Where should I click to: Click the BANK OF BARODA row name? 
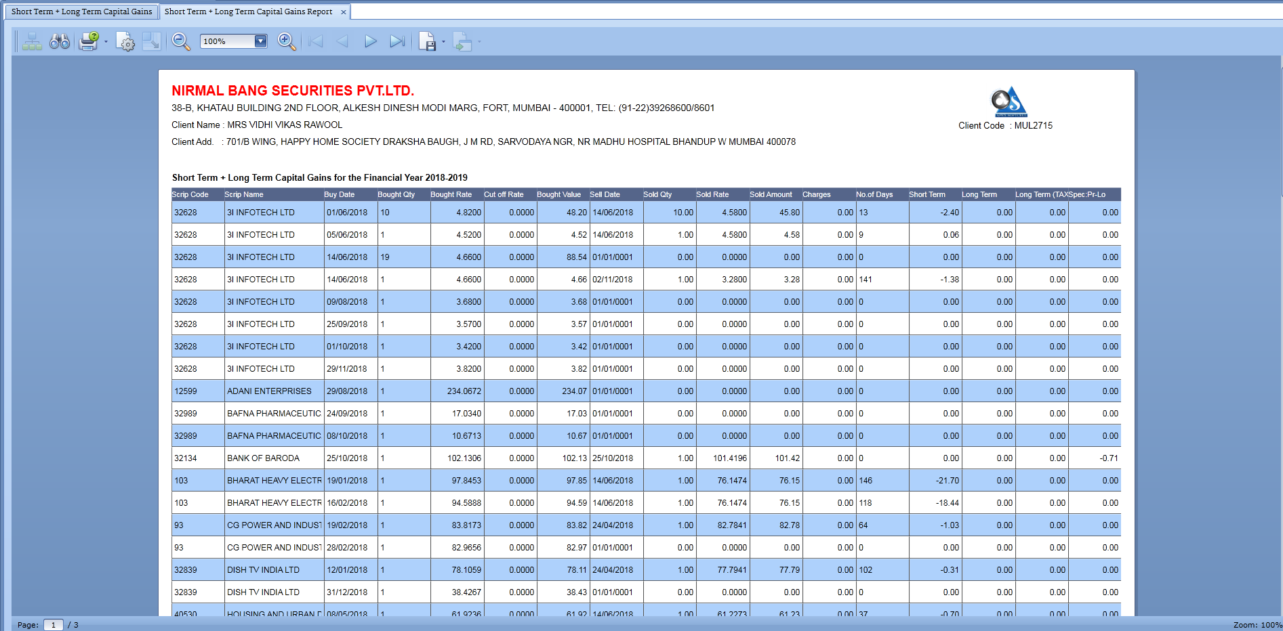(x=263, y=458)
